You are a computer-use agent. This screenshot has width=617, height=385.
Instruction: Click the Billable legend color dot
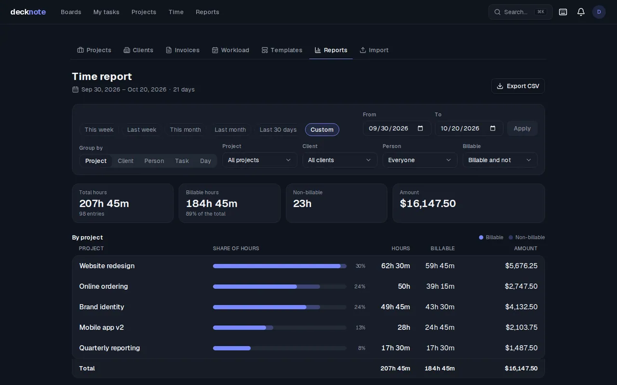[x=481, y=237]
